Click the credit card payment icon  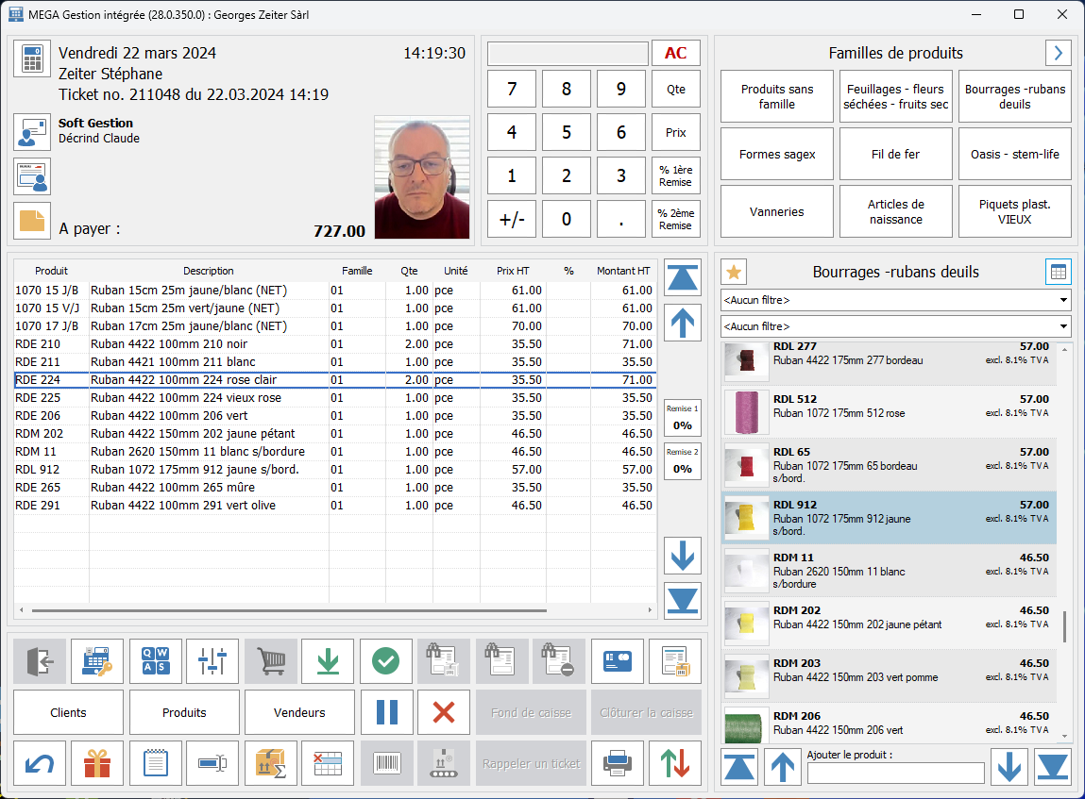point(617,661)
